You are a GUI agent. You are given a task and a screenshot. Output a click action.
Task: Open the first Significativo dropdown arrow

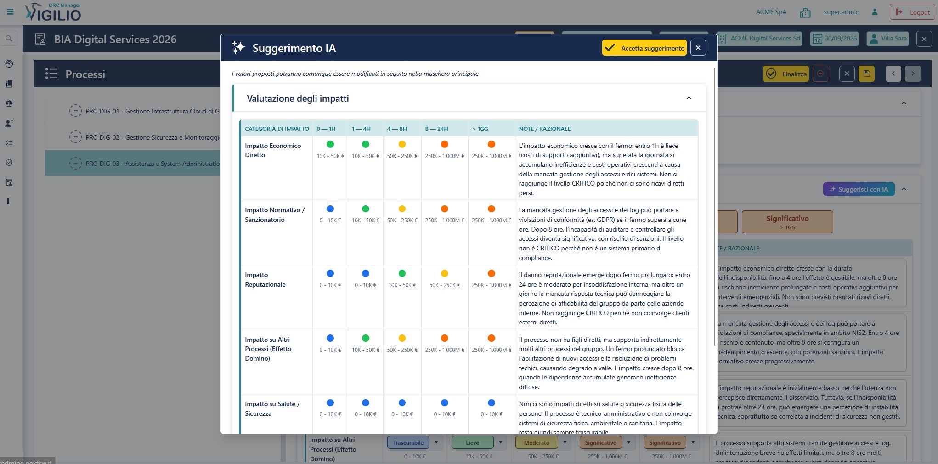tap(628, 442)
